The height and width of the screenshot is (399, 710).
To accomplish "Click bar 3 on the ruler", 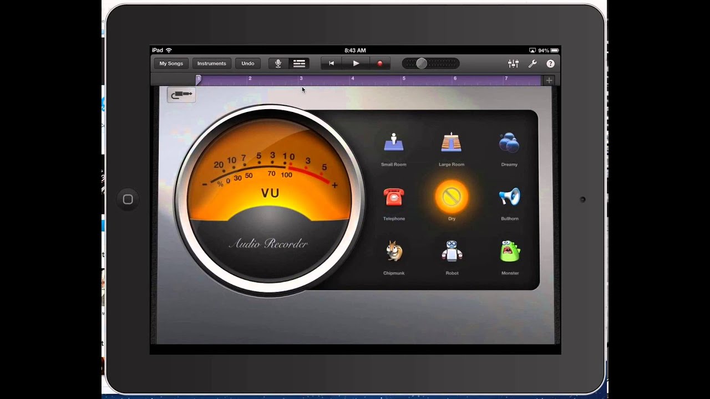I will coord(301,79).
